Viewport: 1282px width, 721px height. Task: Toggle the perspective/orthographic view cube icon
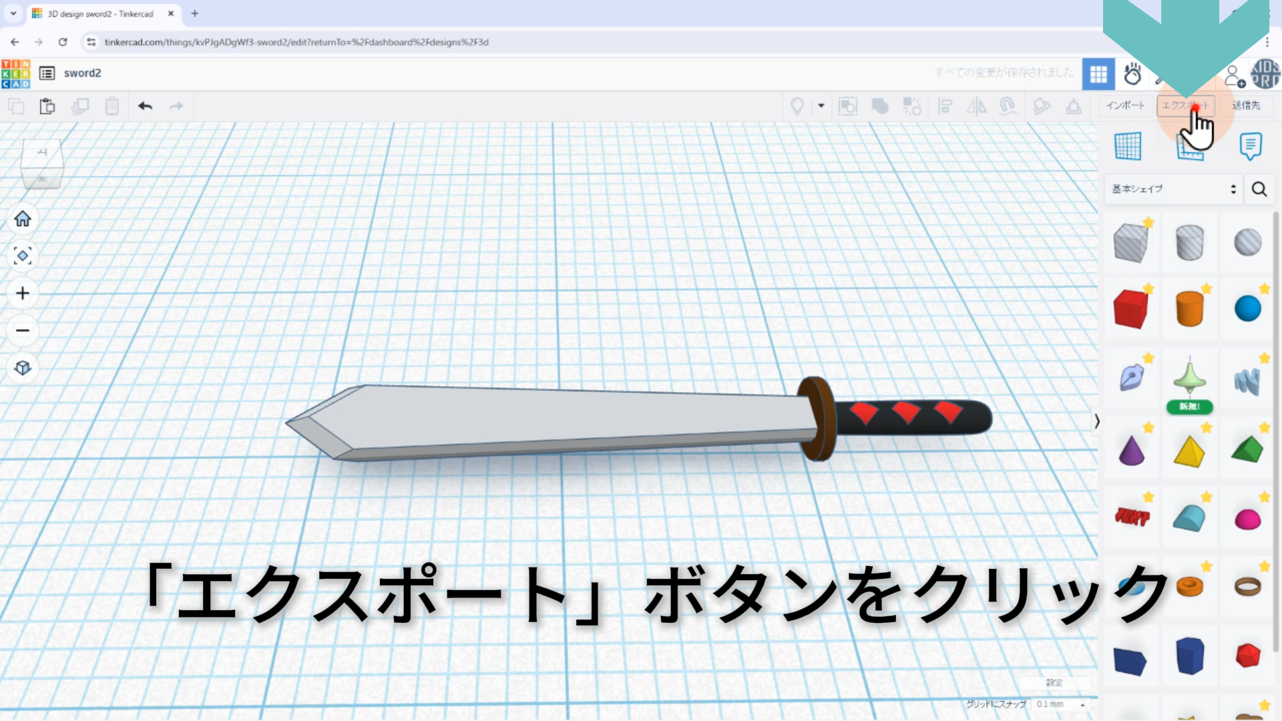(x=23, y=368)
